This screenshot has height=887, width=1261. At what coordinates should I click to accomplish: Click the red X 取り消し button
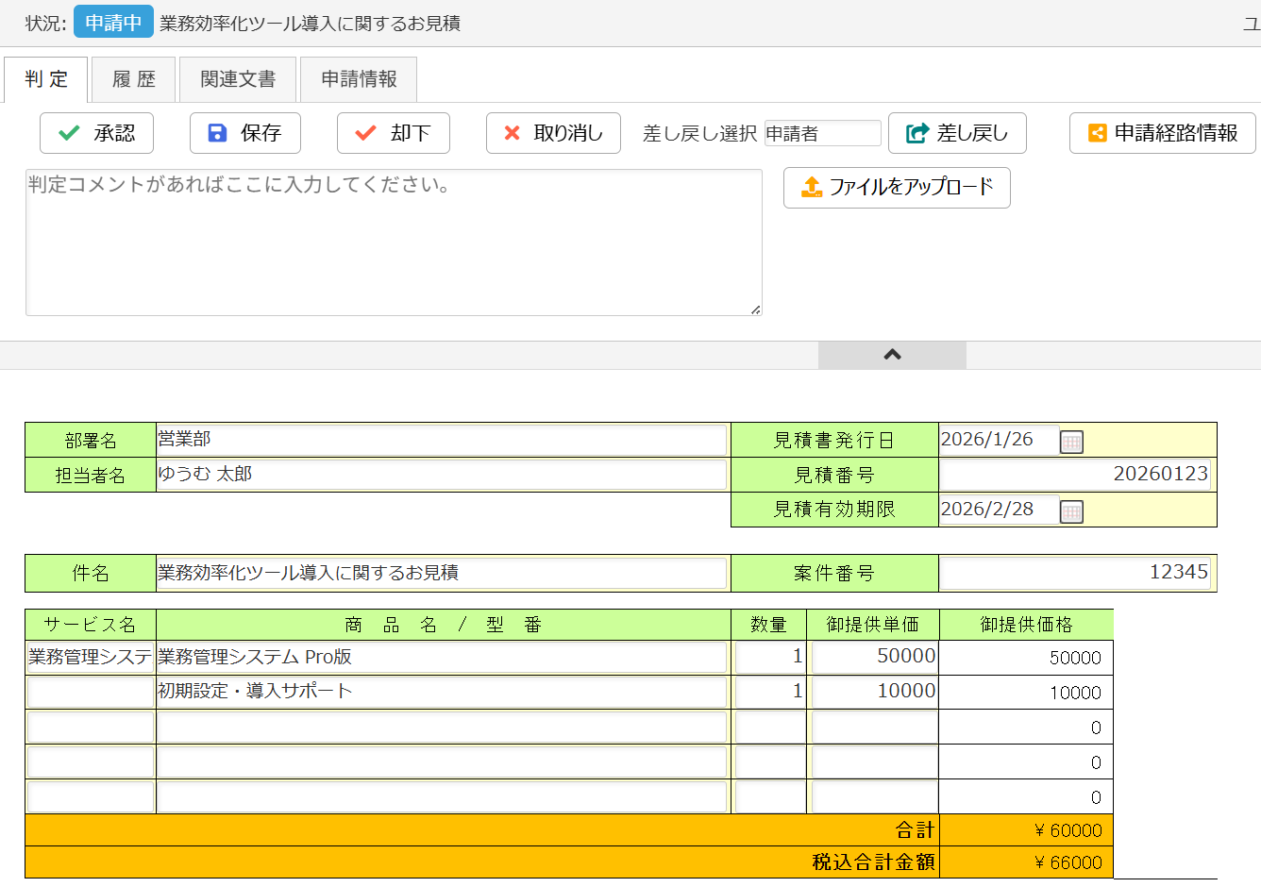coord(553,133)
